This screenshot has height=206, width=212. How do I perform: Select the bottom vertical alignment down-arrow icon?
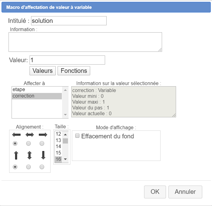(43, 155)
